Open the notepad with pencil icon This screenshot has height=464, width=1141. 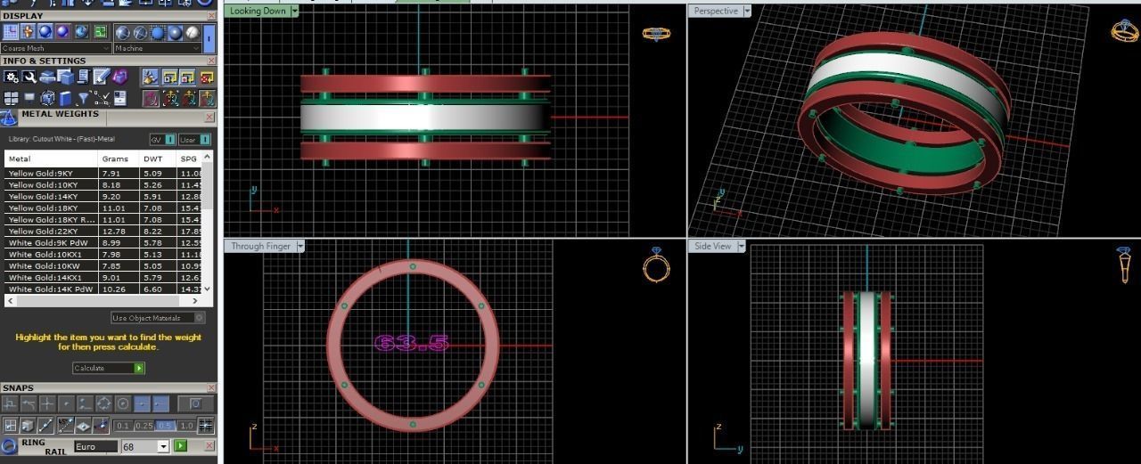tap(101, 77)
